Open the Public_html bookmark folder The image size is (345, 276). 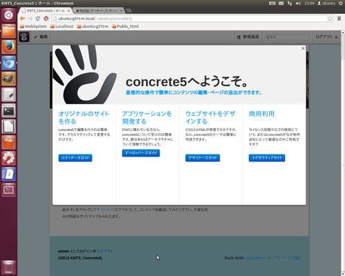click(126, 26)
